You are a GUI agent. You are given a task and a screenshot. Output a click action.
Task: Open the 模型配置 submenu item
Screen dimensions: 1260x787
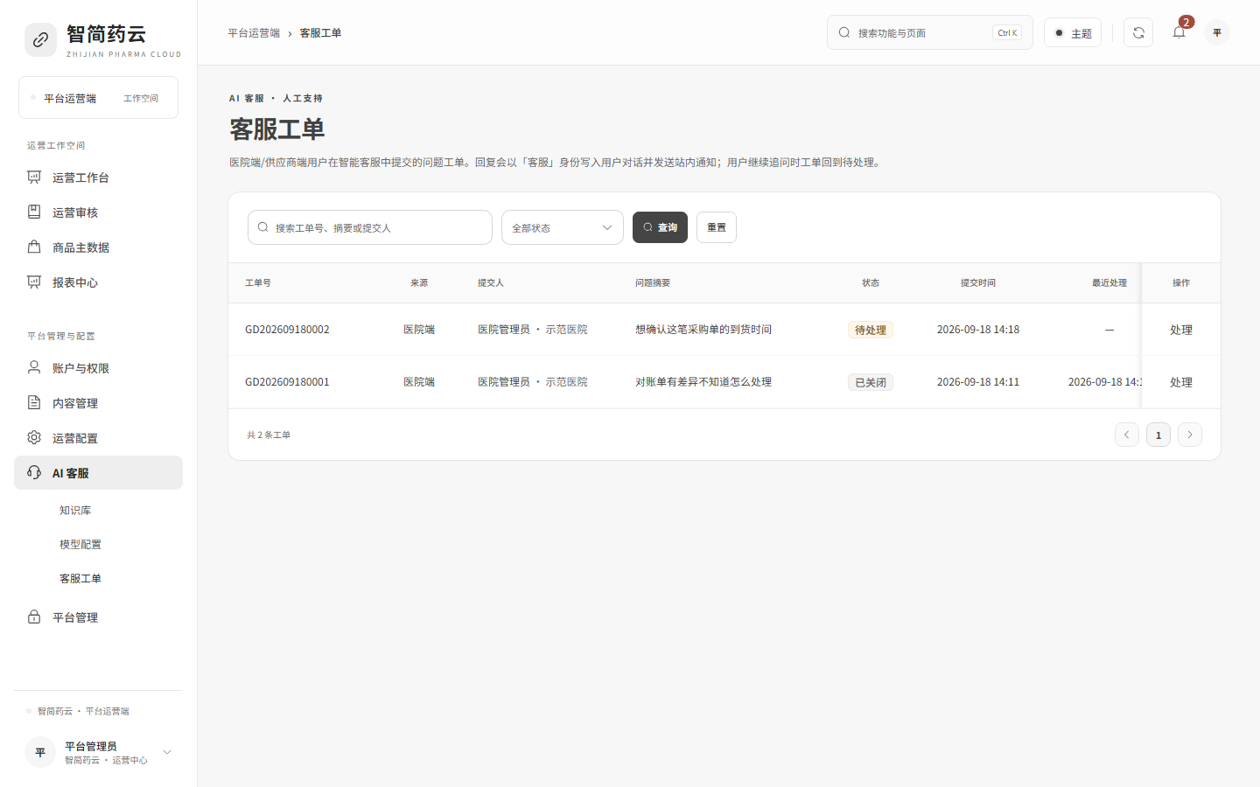click(x=80, y=545)
